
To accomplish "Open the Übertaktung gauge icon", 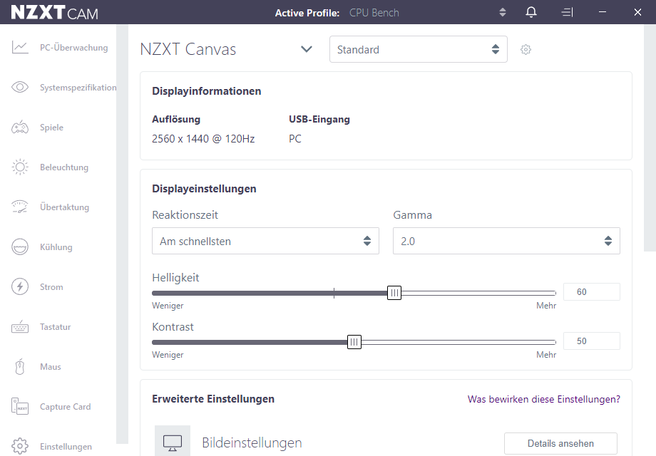I will tap(20, 207).
